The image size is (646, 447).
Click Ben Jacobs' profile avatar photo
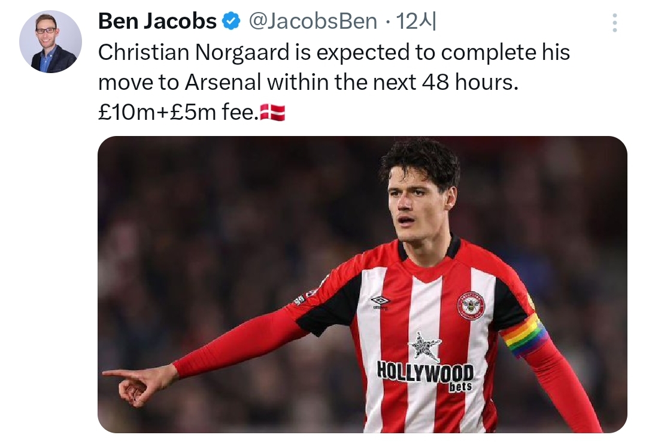tap(50, 42)
